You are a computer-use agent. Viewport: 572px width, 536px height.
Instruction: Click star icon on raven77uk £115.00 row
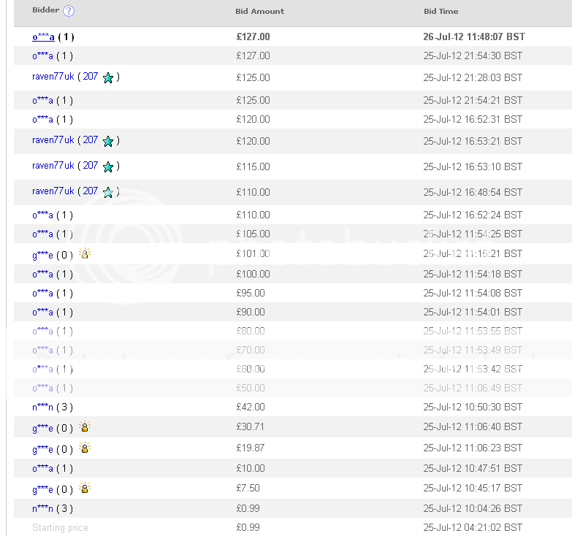108,167
